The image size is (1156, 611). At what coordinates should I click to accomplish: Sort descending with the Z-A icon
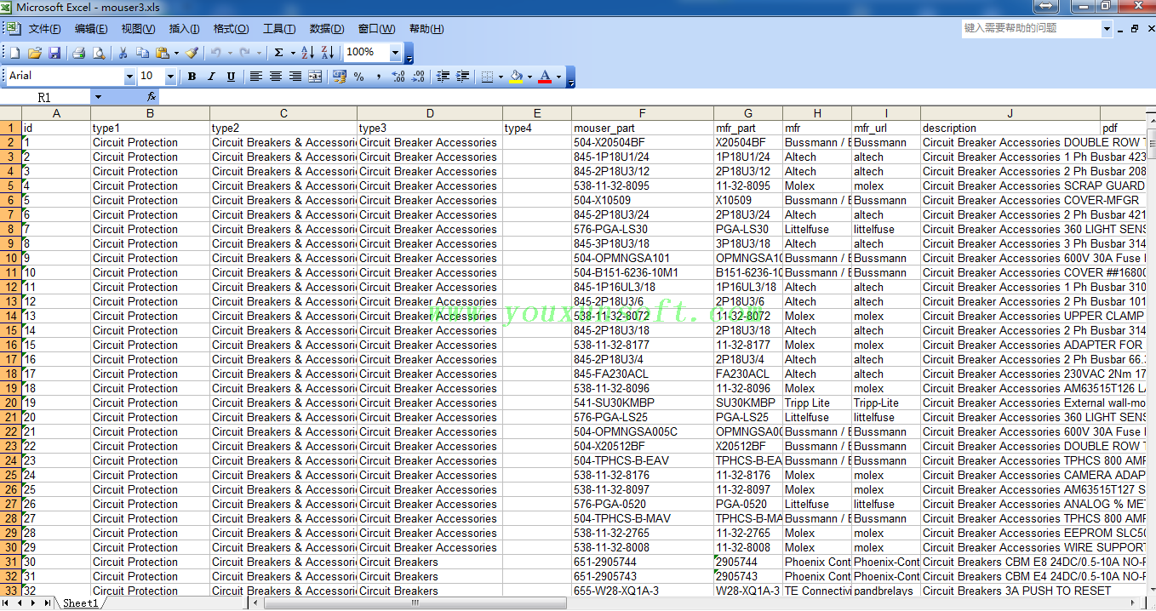click(328, 53)
